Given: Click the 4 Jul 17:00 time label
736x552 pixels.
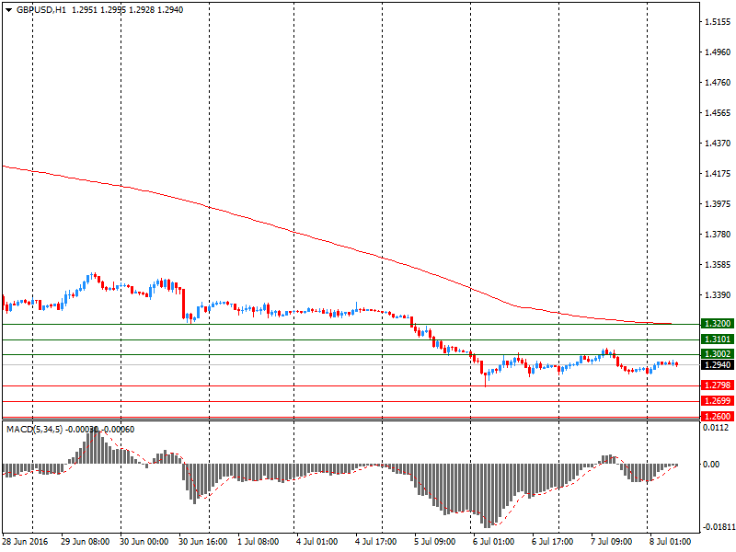Looking at the screenshot, I should (x=376, y=542).
